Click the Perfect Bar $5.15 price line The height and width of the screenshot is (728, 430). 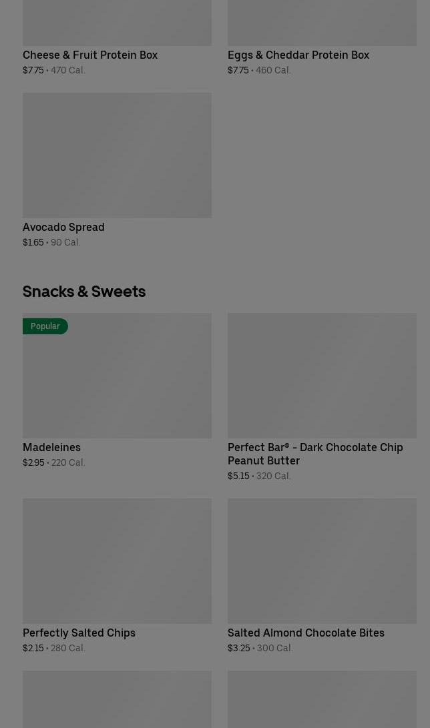coord(259,476)
